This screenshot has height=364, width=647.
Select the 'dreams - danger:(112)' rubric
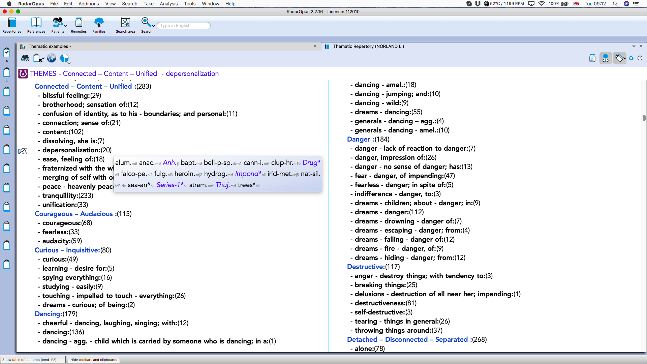pos(389,212)
